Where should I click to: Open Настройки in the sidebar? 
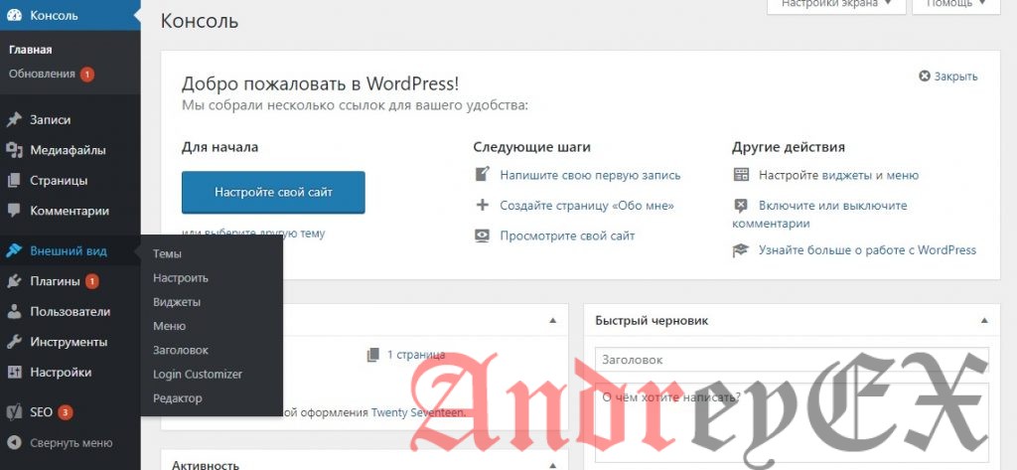point(61,373)
